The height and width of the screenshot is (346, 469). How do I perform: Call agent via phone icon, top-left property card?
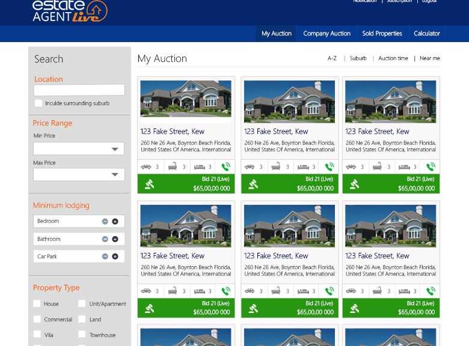point(226,167)
